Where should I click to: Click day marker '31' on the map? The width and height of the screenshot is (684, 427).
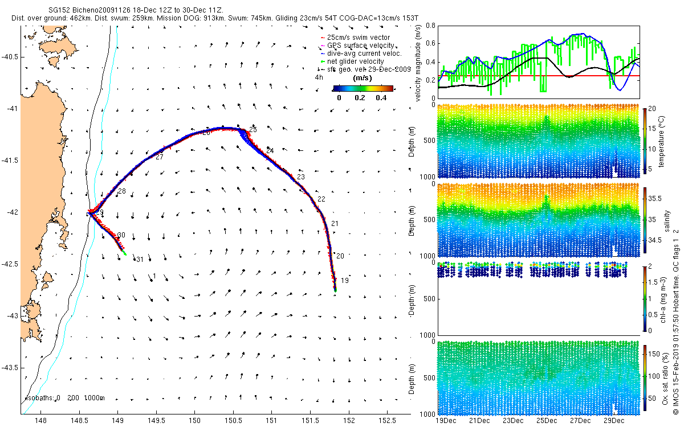coord(140,260)
